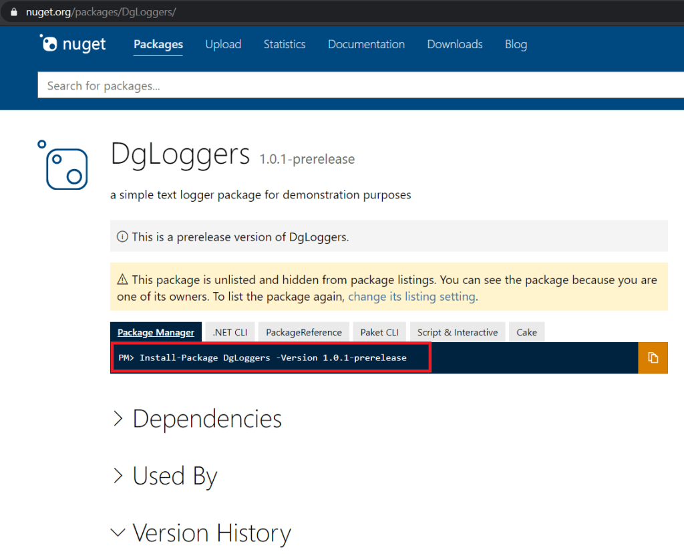Click the Install-Package command text
Viewport: 684px width, 554px height.
click(x=273, y=358)
